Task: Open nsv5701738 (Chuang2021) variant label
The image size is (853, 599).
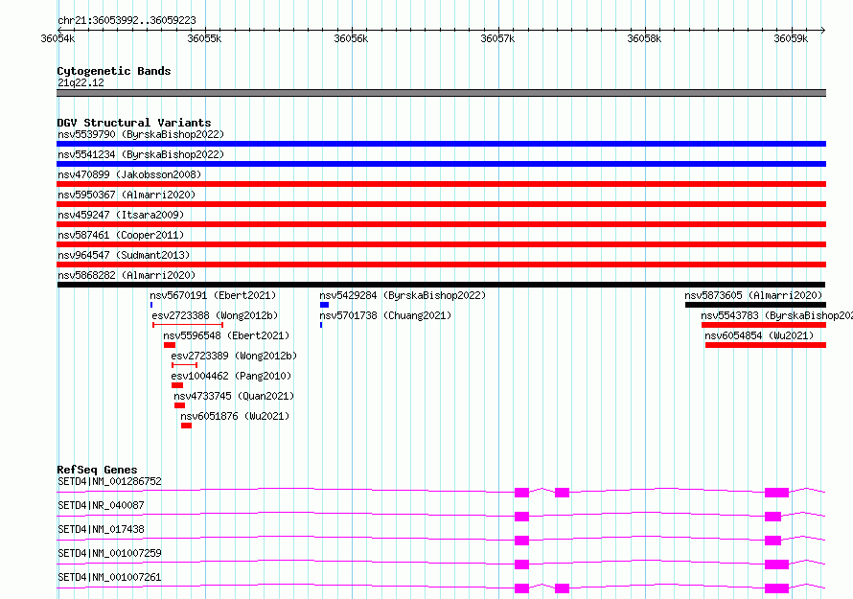Action: click(x=385, y=315)
